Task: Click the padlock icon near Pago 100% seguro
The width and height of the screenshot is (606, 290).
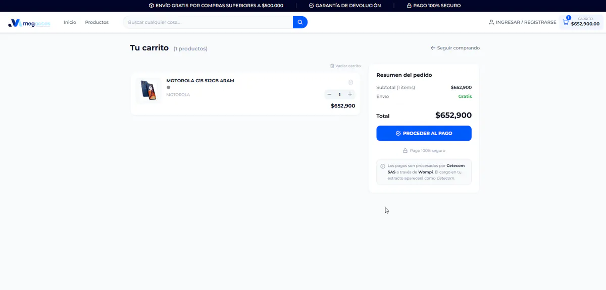Action: (405, 151)
